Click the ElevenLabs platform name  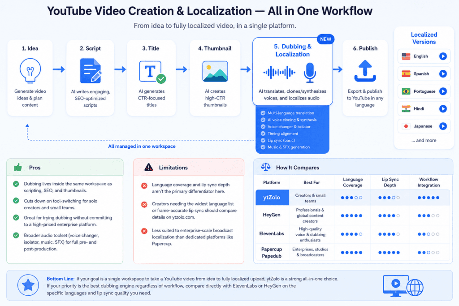pyautogui.click(x=272, y=233)
